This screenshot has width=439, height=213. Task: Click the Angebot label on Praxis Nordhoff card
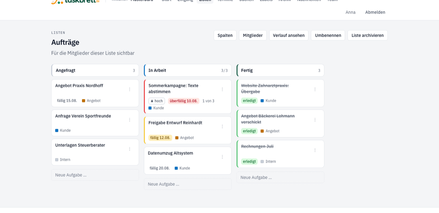tap(91, 100)
